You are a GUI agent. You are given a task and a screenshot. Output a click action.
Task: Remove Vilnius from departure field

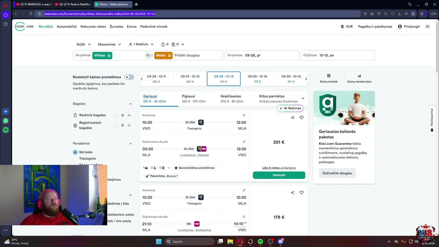109,56
